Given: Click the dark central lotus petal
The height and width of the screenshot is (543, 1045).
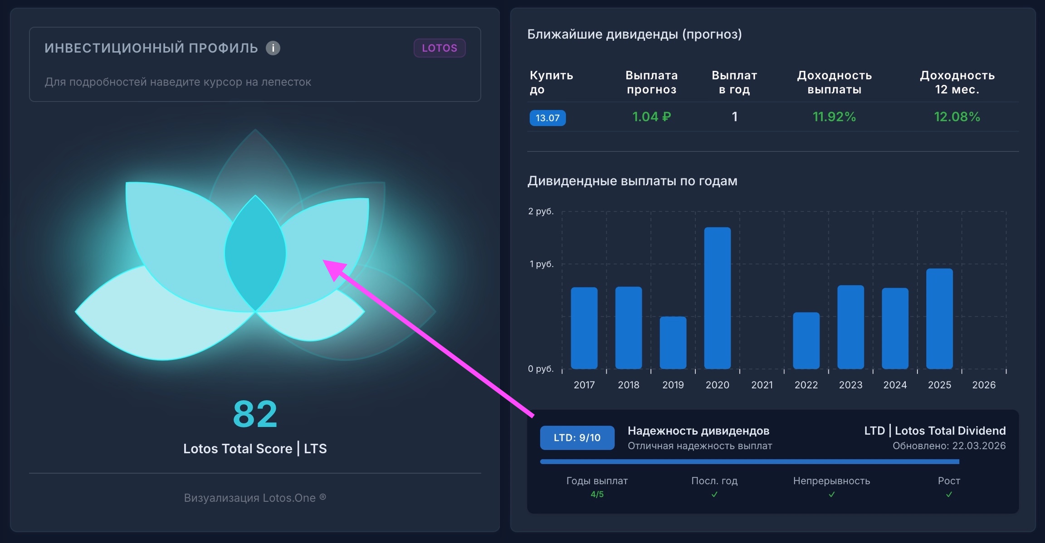Looking at the screenshot, I should pyautogui.click(x=255, y=254).
